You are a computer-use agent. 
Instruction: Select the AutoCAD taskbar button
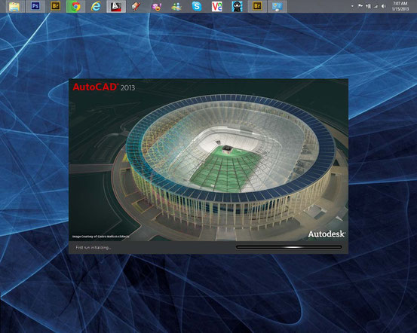(x=116, y=6)
